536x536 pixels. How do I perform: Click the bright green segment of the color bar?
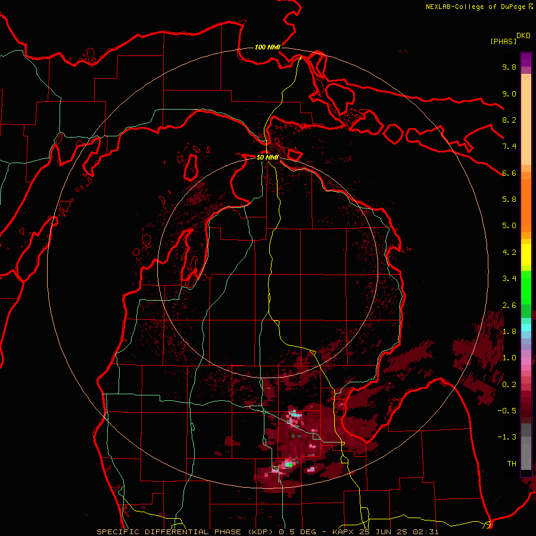tap(526, 288)
